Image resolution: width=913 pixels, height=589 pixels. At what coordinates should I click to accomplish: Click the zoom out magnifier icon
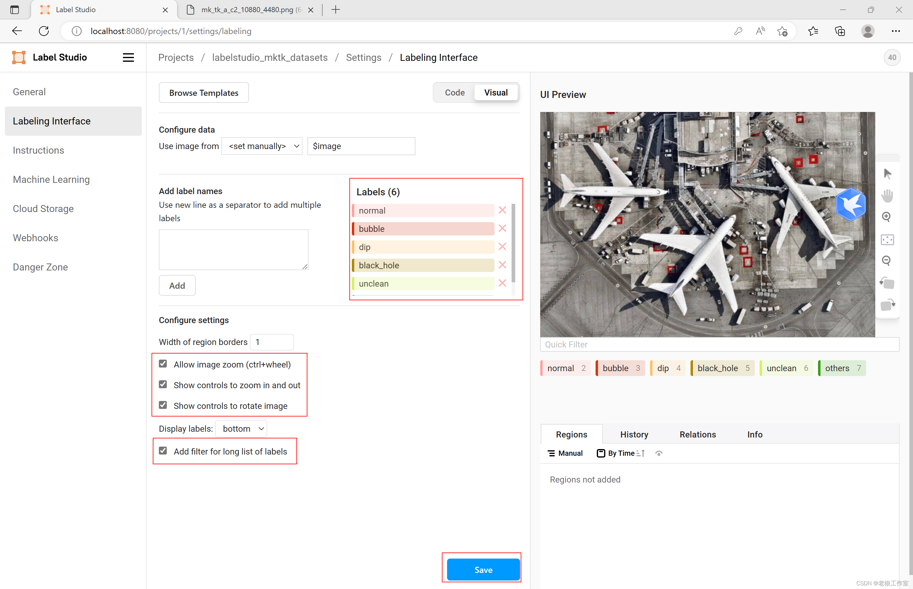[x=887, y=261]
